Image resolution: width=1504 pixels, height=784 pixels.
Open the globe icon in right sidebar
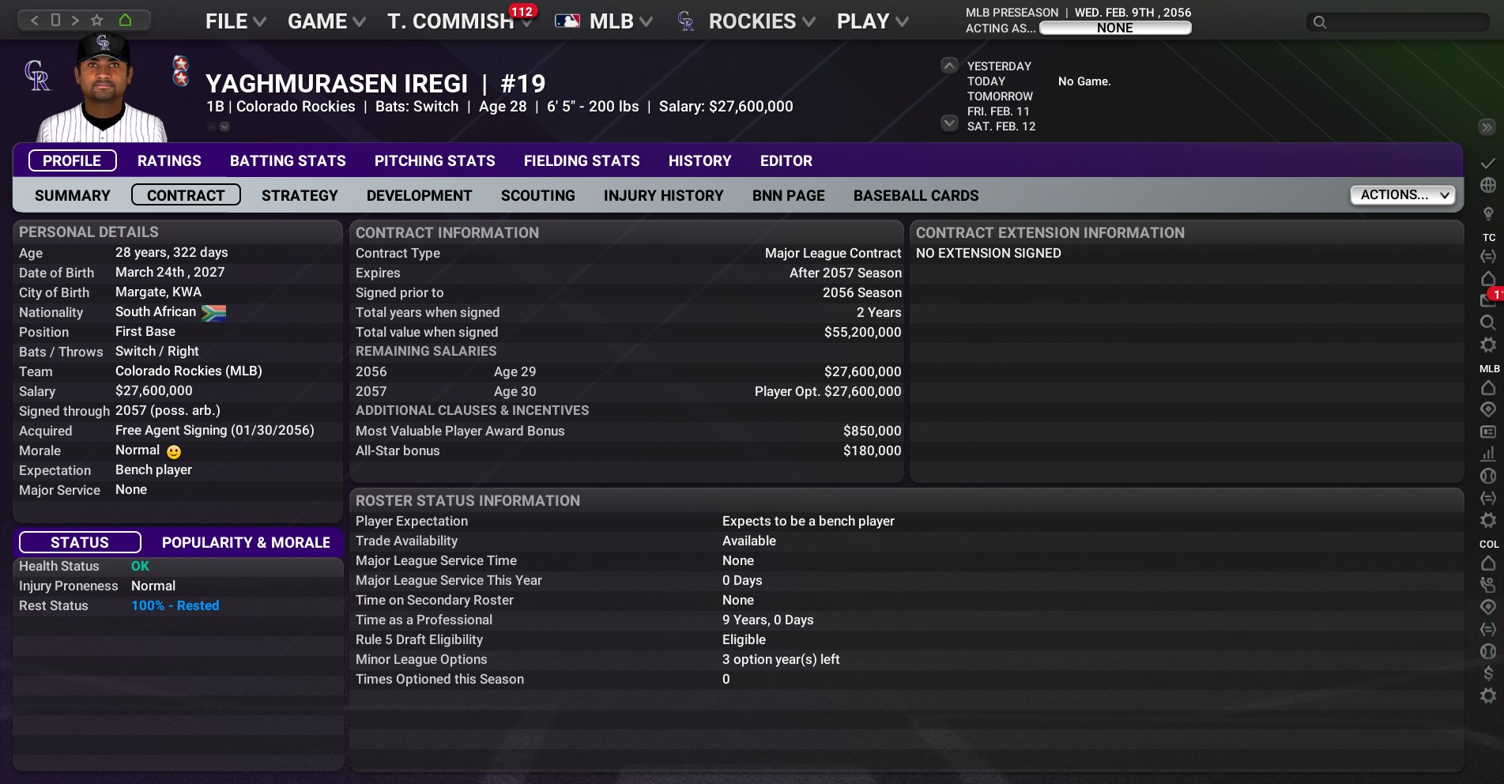click(1487, 185)
